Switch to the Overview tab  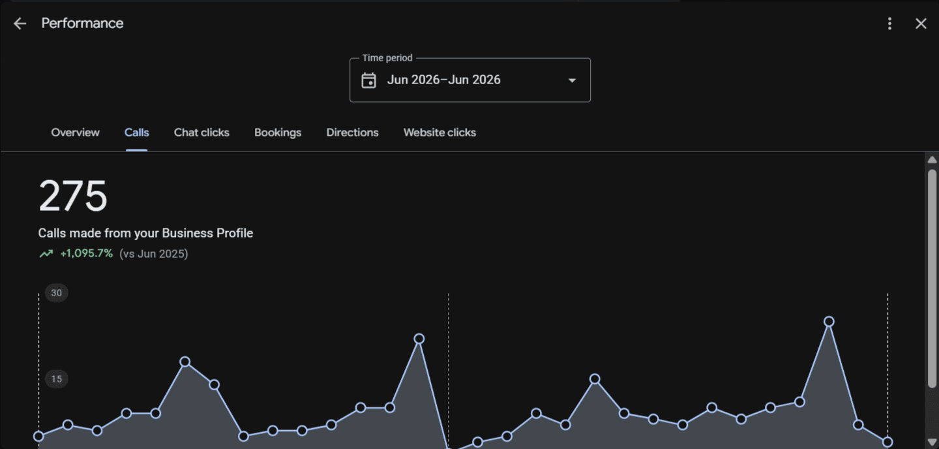click(76, 132)
